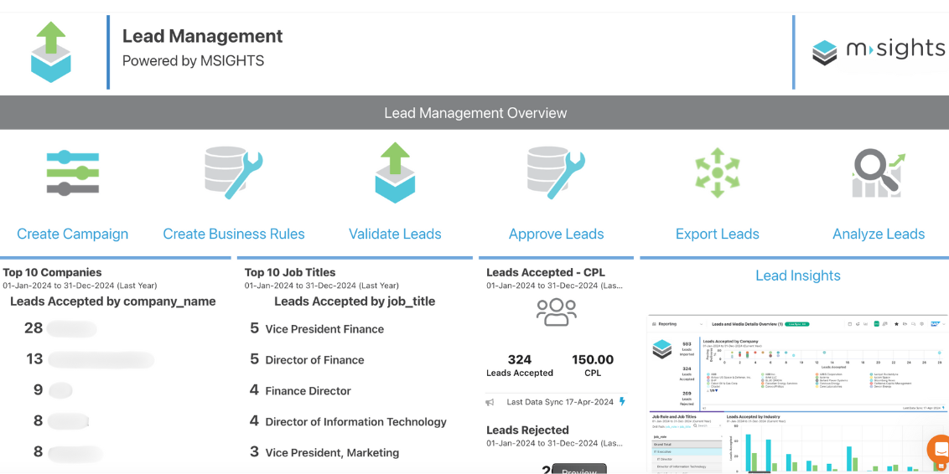Viewport: 949px width, 474px height.
Task: Open the Analyze Leads text link
Action: click(x=878, y=234)
